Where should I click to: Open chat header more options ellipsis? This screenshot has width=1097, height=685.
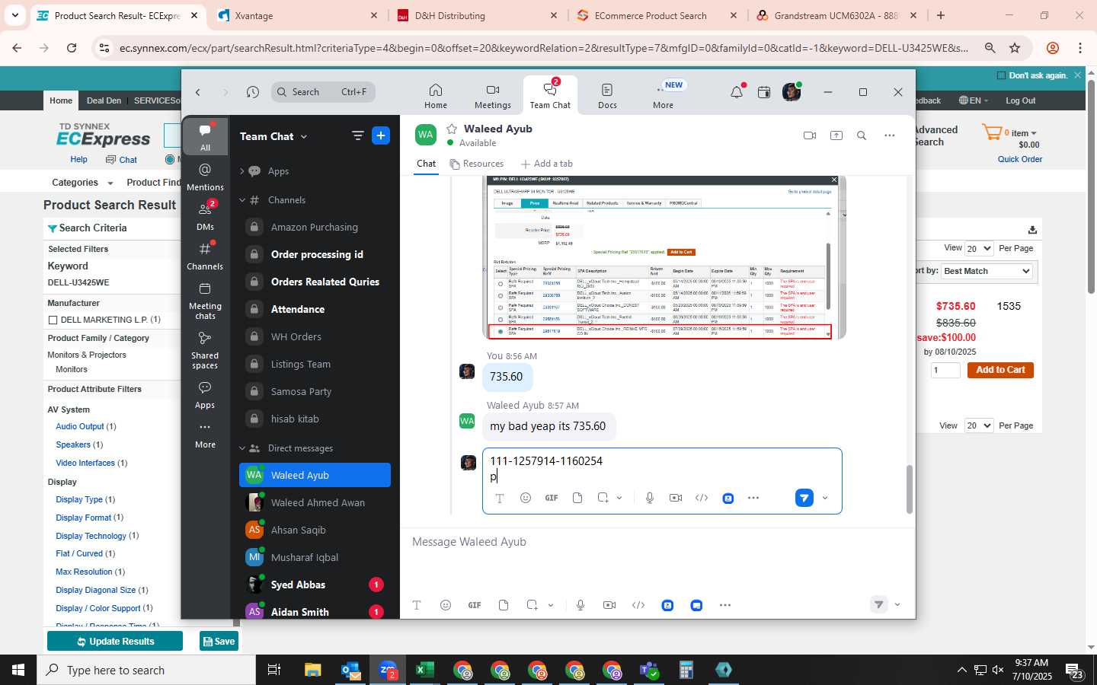pos(889,135)
